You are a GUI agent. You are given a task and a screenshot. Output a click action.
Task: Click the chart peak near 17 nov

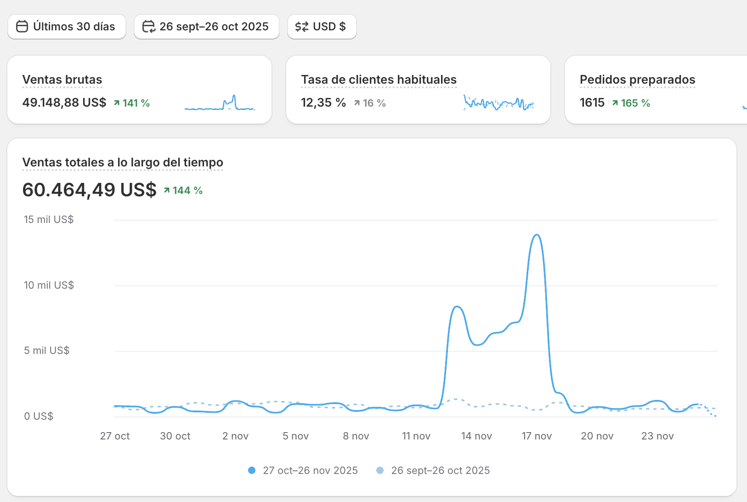coord(537,235)
